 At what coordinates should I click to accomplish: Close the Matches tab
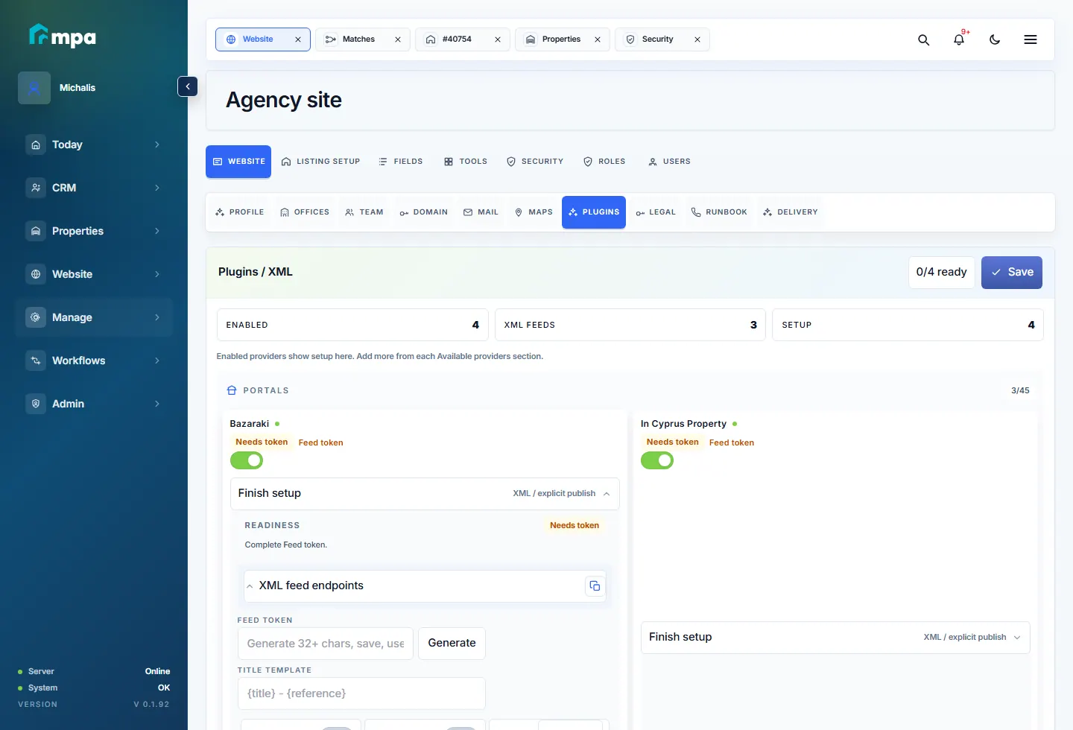click(x=398, y=39)
